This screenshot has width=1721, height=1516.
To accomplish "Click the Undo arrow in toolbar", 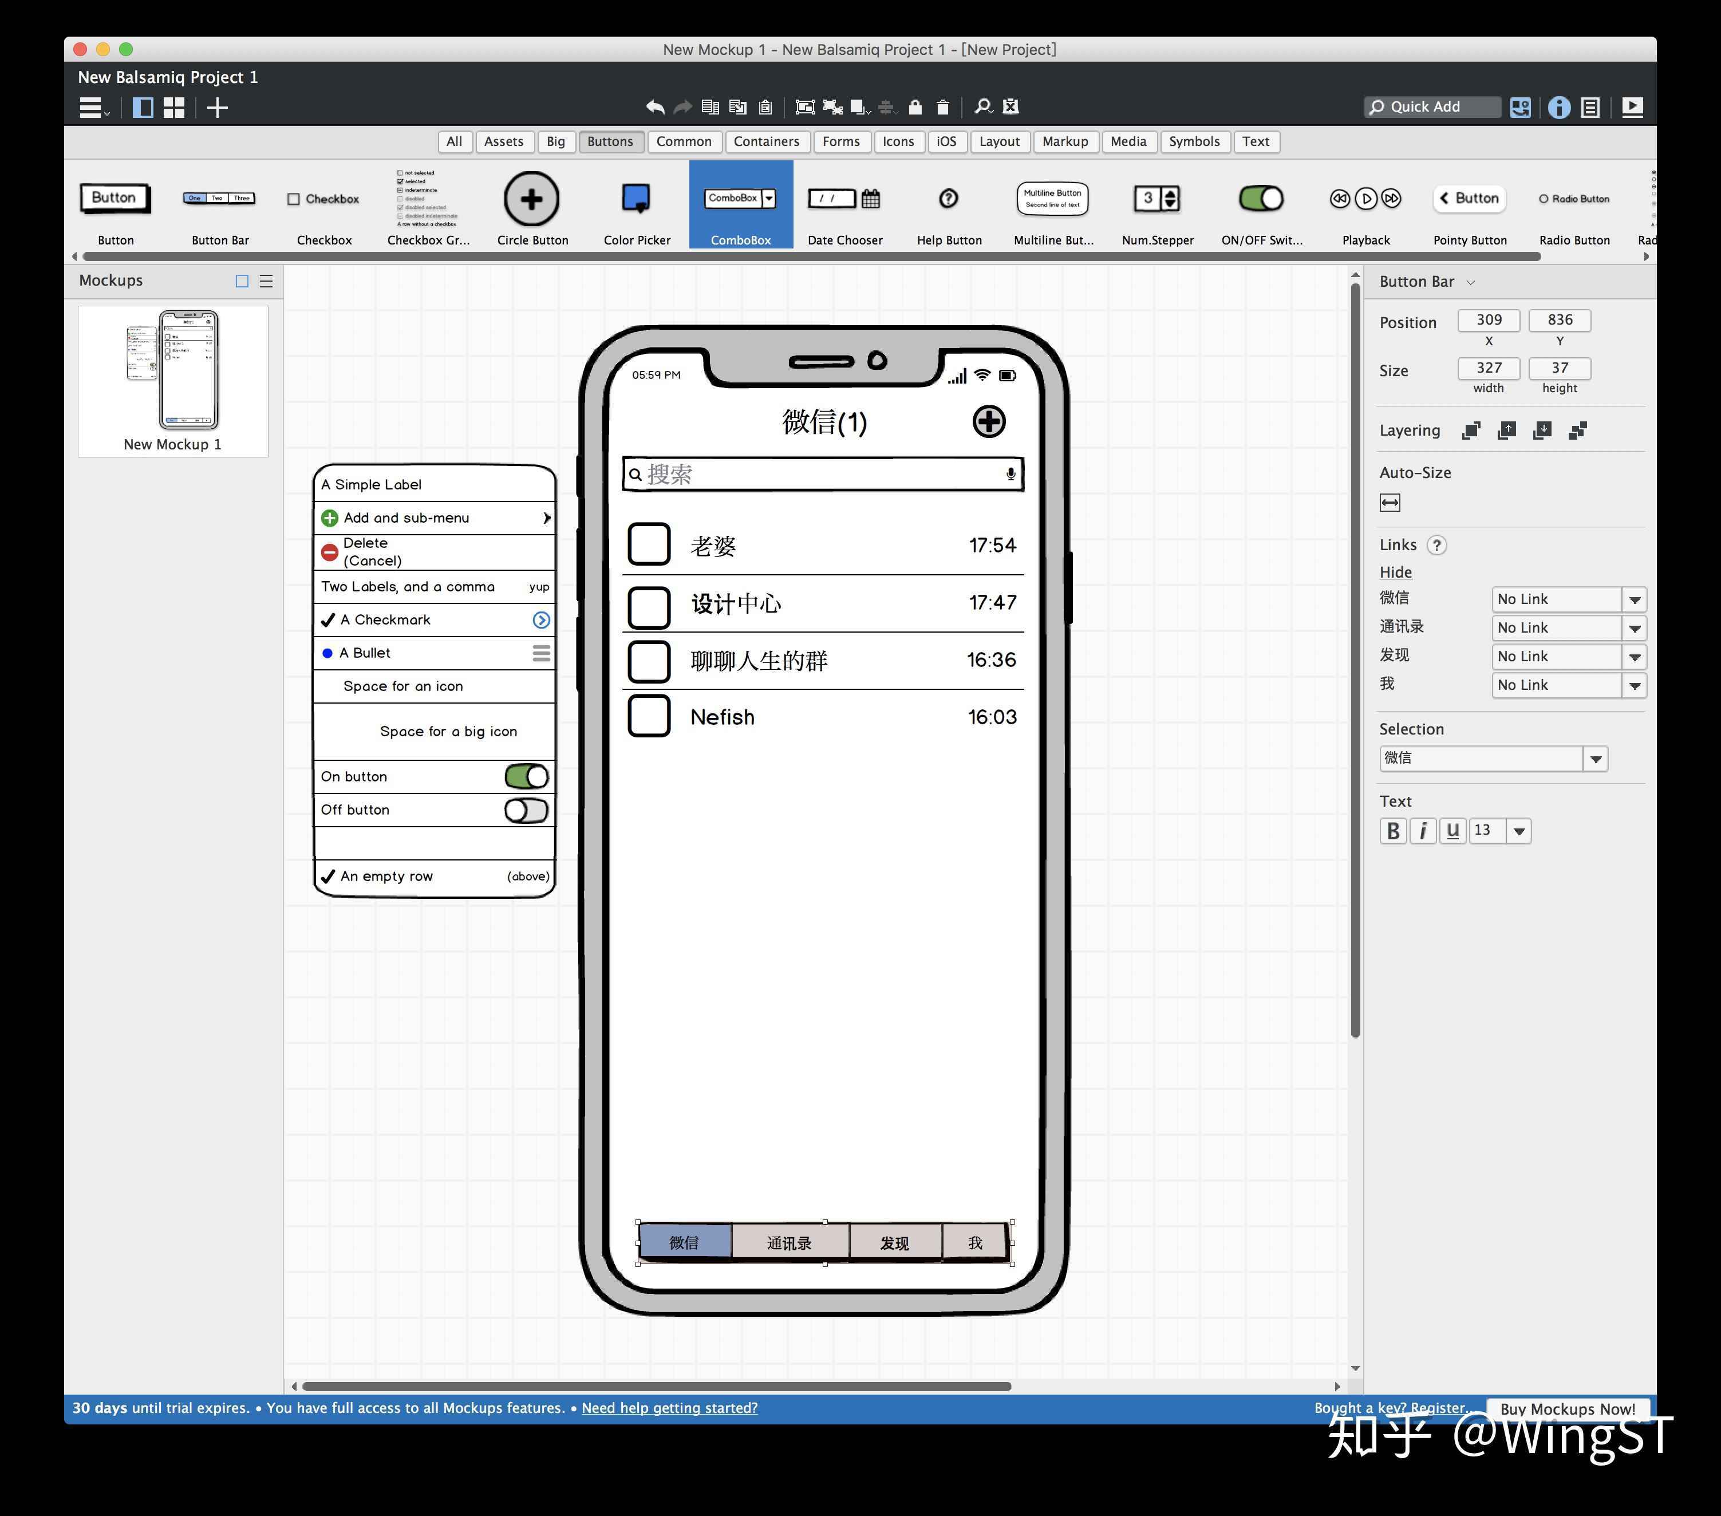I will point(655,107).
